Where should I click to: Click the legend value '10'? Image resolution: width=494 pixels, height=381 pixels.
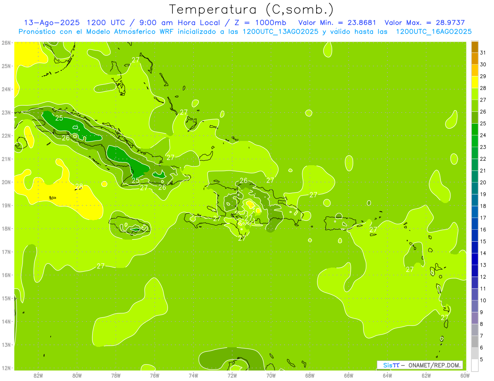point(483,300)
